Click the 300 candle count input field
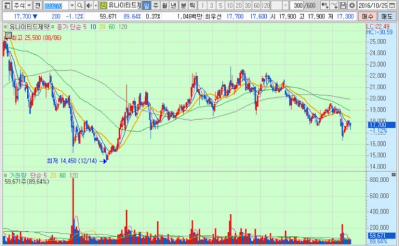This screenshot has width=399, height=246. coord(297,5)
